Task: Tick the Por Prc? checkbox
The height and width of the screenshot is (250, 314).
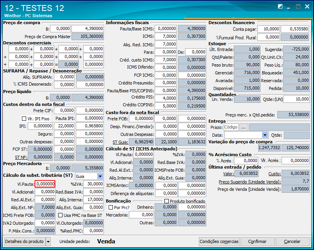Action: pyautogui.click(x=111, y=208)
